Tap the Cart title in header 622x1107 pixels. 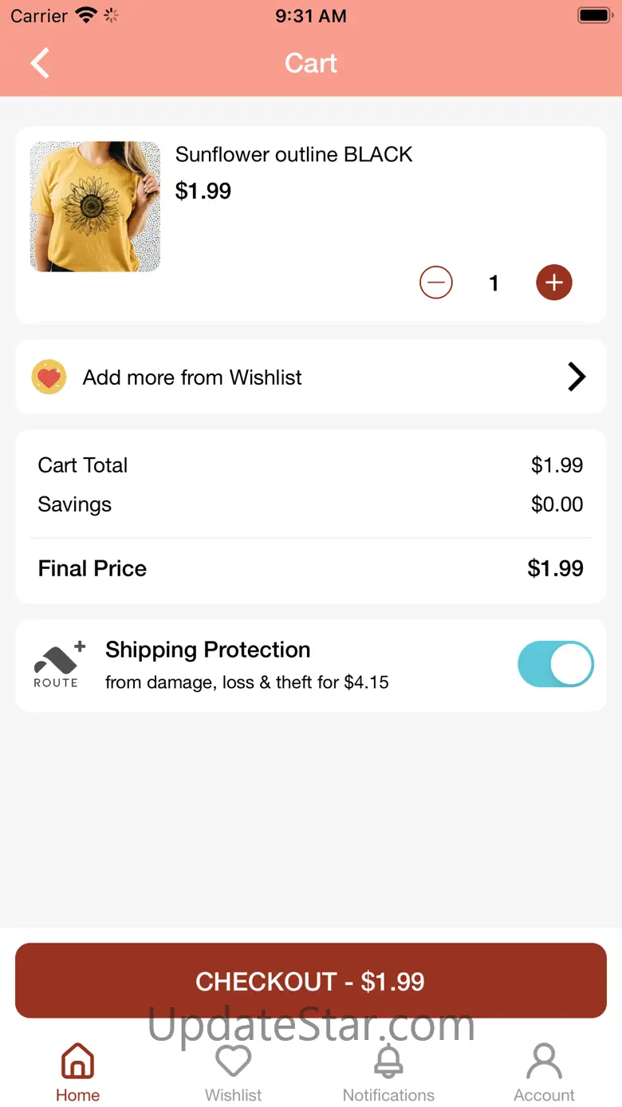click(311, 63)
